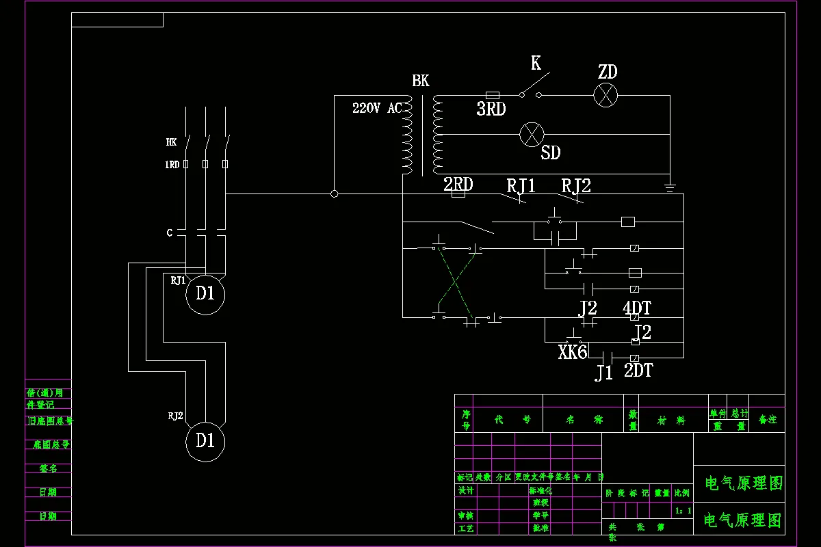Click the '设计' cell
This screenshot has height=547, width=821.
tap(465, 490)
